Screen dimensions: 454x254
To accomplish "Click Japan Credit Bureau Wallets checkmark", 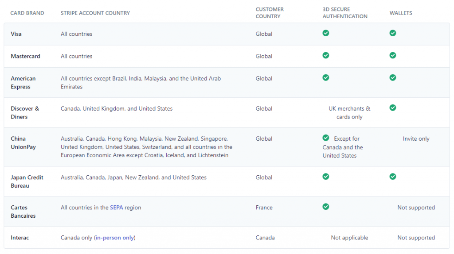I will pos(393,177).
